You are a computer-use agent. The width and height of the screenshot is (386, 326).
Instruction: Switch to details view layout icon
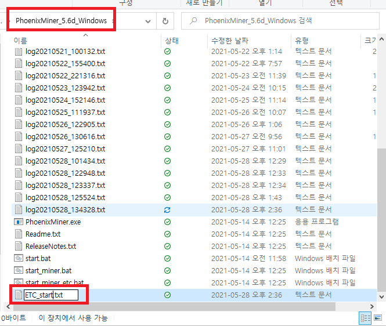click(x=365, y=318)
